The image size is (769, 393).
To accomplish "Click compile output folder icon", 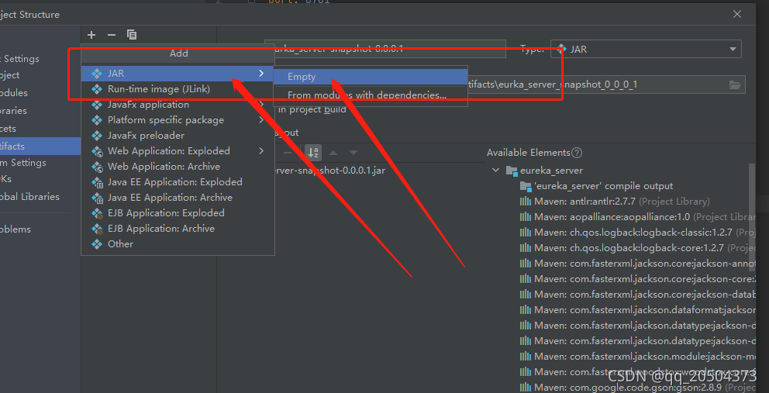I will coord(526,187).
